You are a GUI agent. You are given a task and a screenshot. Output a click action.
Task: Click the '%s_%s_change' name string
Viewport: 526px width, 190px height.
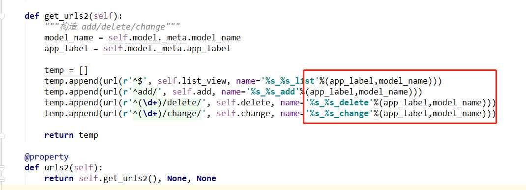tap(339, 113)
